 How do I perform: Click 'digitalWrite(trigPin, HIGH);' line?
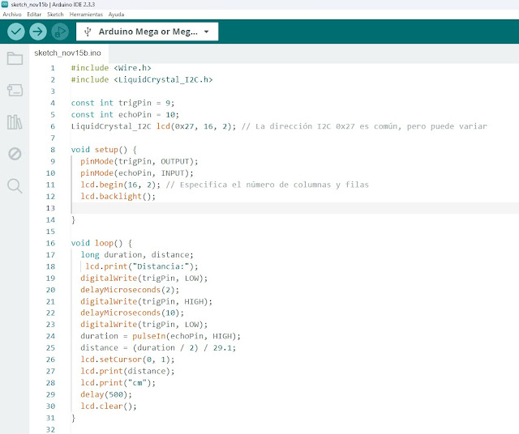(146, 301)
